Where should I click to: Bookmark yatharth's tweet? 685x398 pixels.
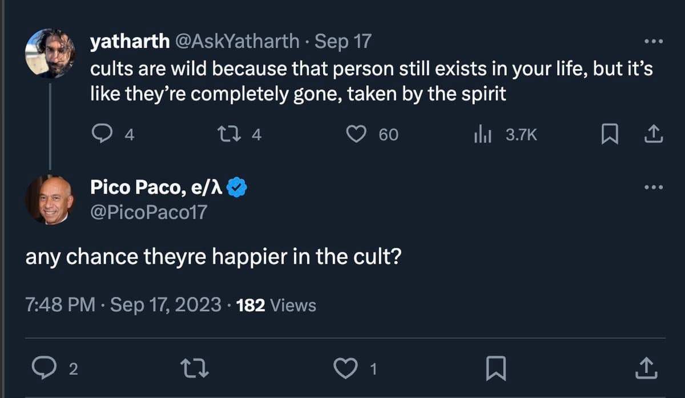pos(609,135)
